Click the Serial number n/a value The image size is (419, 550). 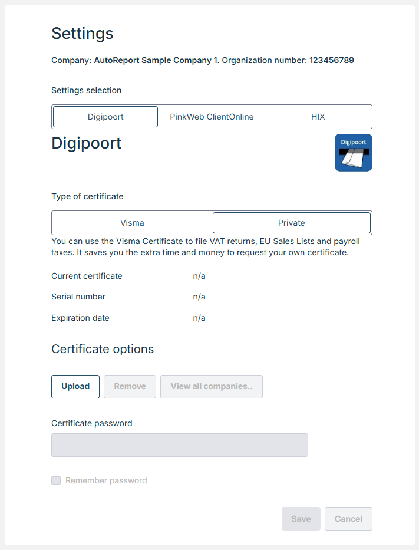pyautogui.click(x=199, y=297)
